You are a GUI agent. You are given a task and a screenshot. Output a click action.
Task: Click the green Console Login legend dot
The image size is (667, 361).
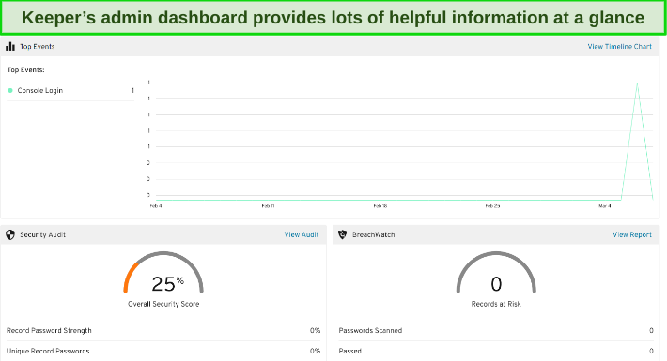point(10,90)
